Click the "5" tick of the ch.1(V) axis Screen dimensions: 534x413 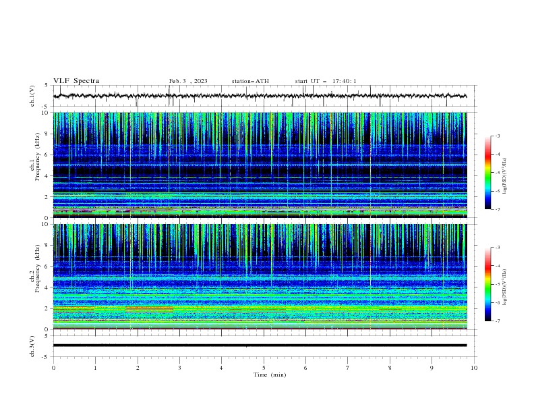47,86
